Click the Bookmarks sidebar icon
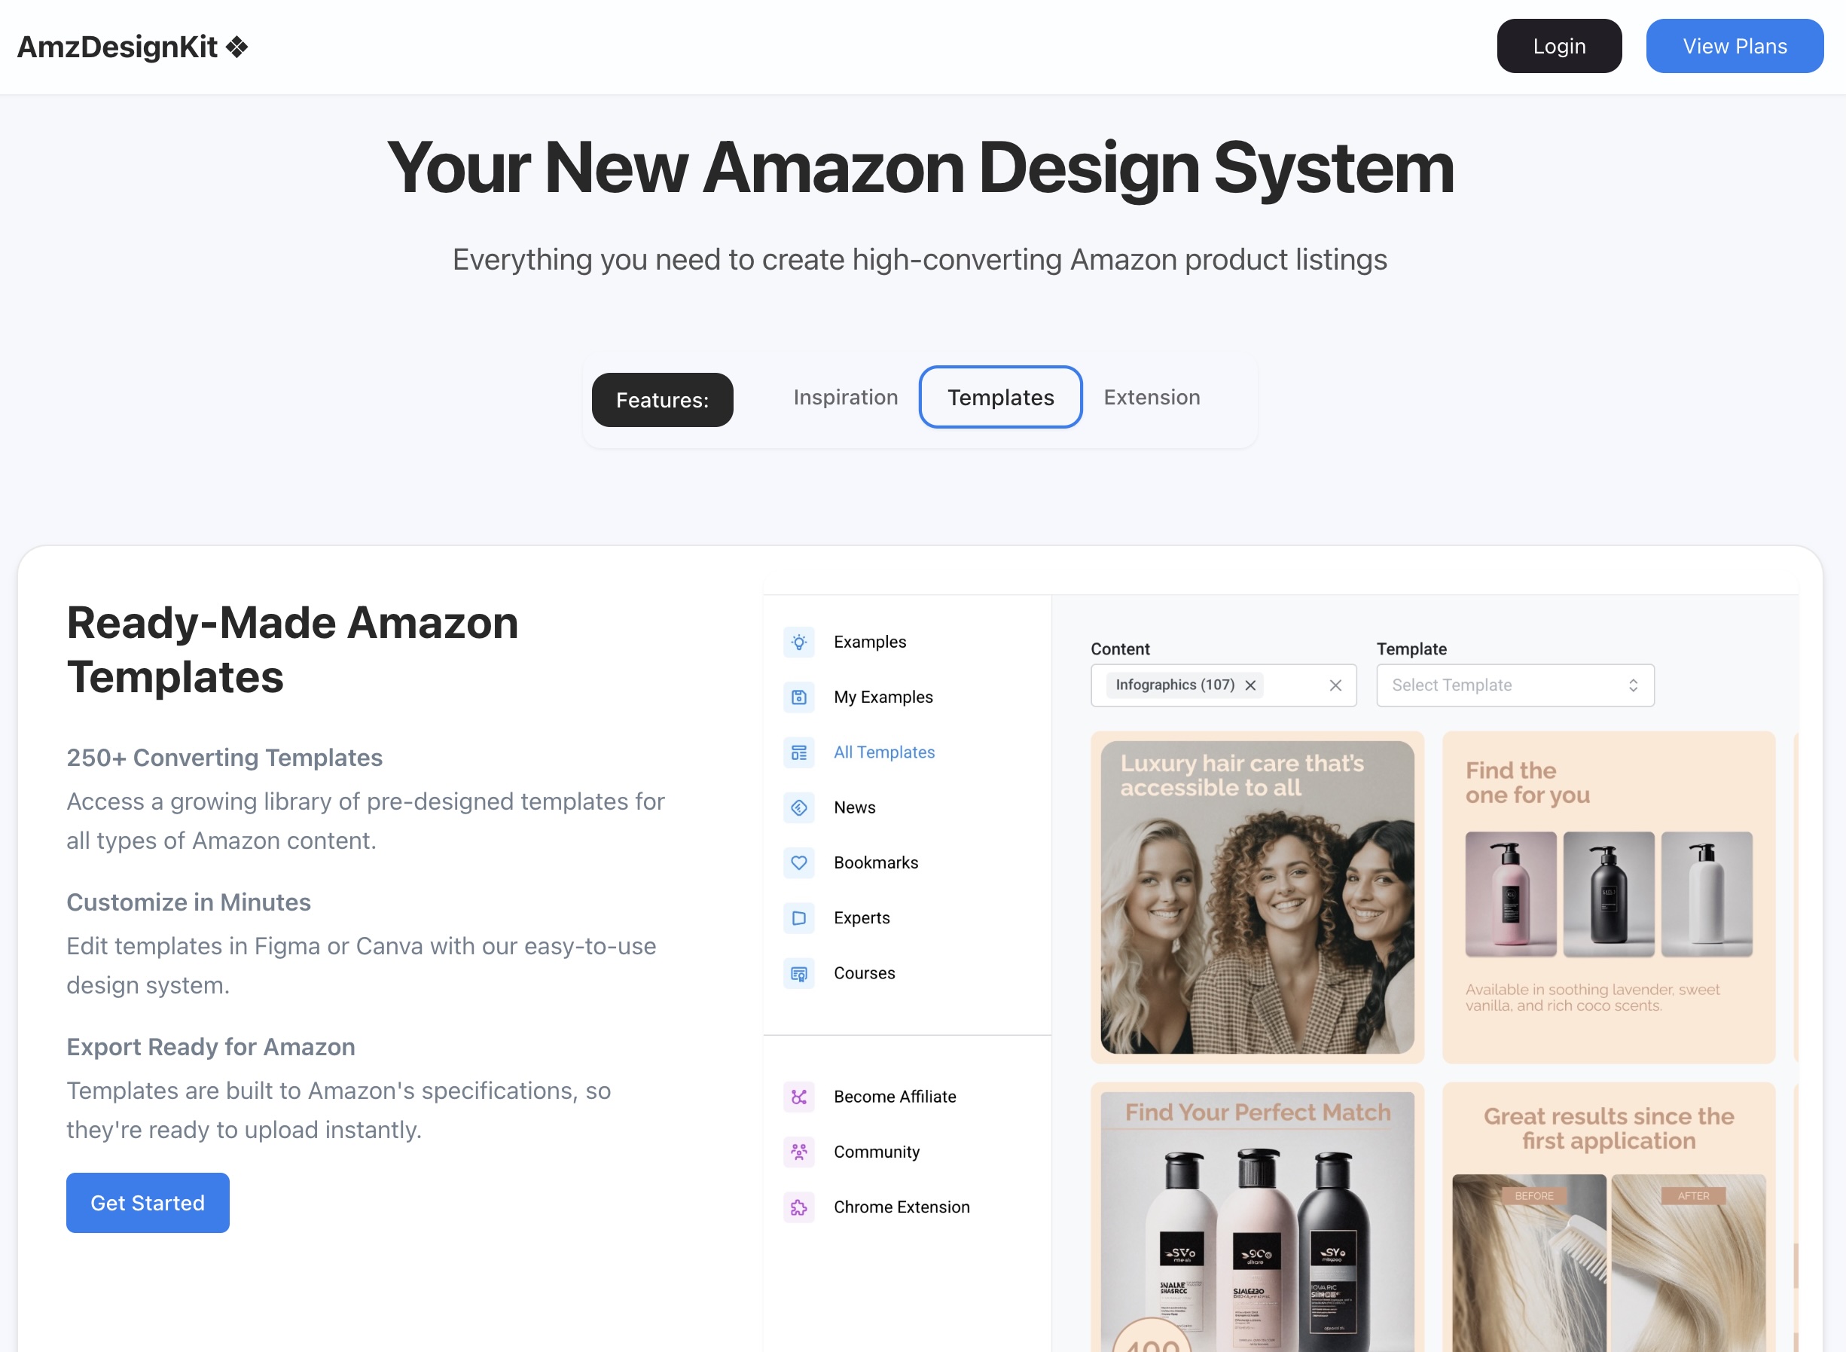Image resolution: width=1846 pixels, height=1352 pixels. [798, 862]
